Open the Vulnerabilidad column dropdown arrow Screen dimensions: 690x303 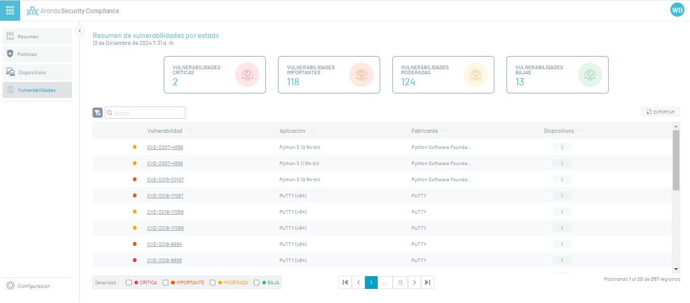pos(190,131)
